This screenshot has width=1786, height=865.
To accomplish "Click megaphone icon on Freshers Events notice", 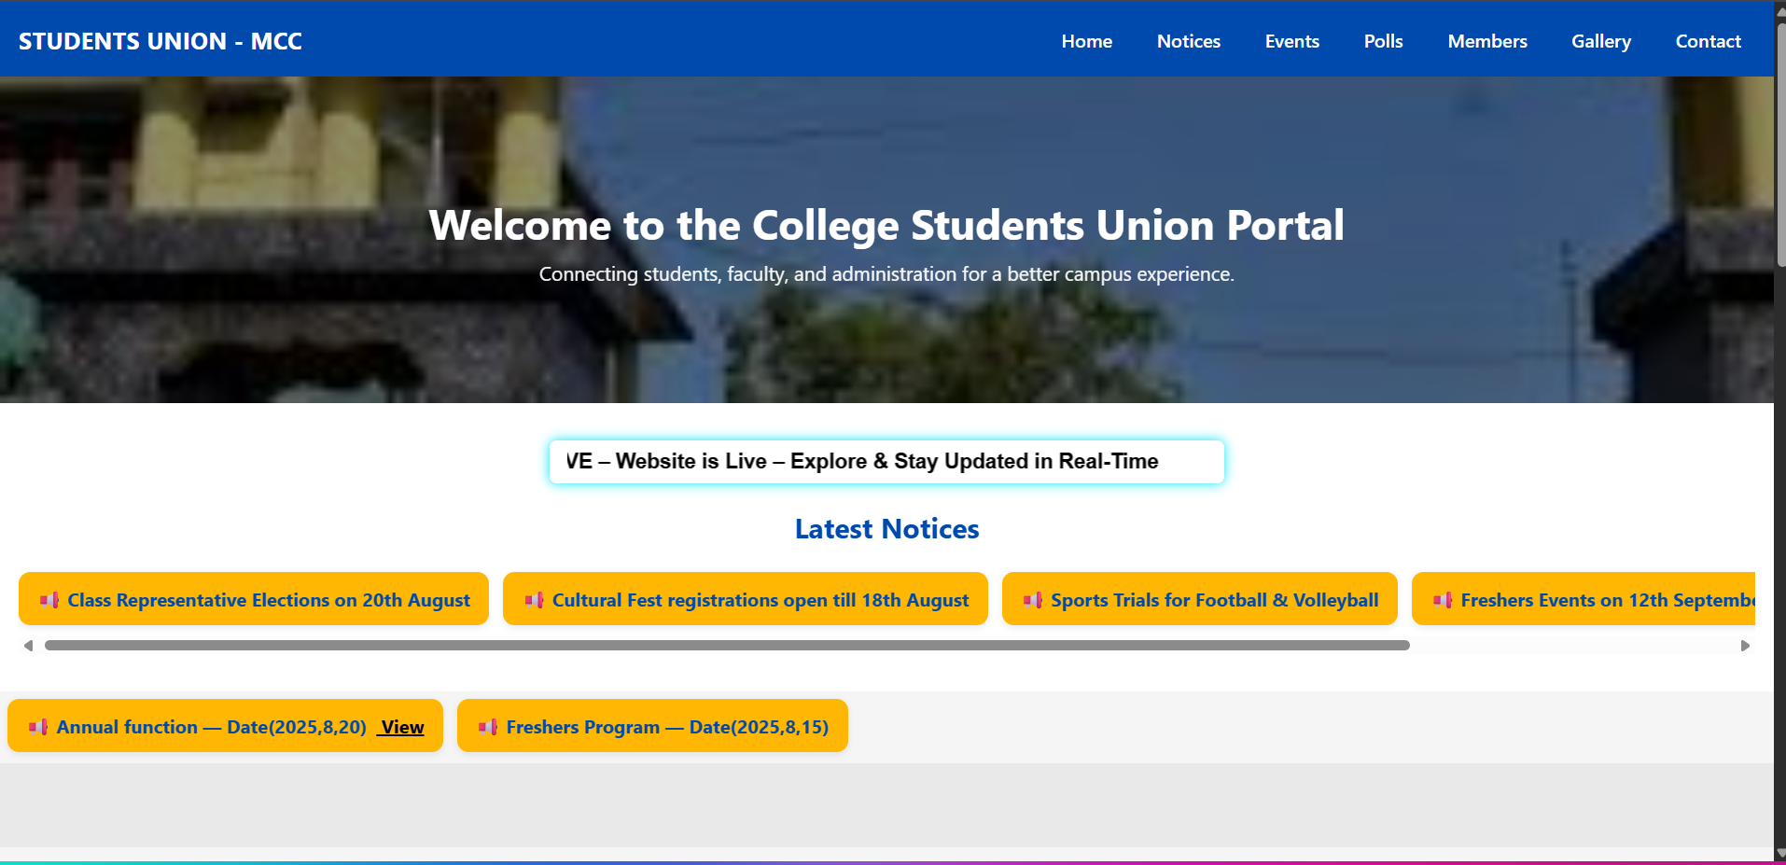I will click(x=1443, y=600).
